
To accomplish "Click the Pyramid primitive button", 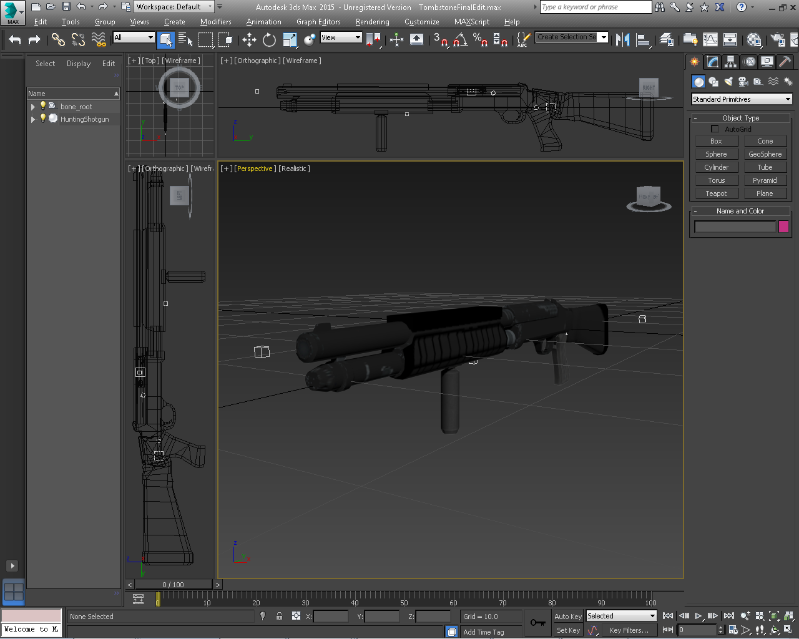I will [765, 180].
